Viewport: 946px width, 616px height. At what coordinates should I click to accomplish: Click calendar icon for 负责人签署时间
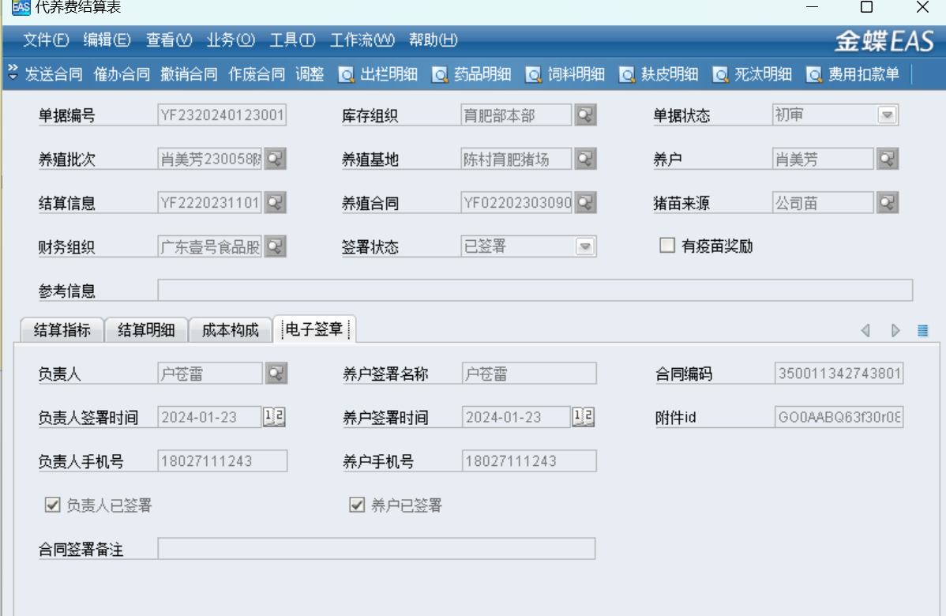point(275,417)
